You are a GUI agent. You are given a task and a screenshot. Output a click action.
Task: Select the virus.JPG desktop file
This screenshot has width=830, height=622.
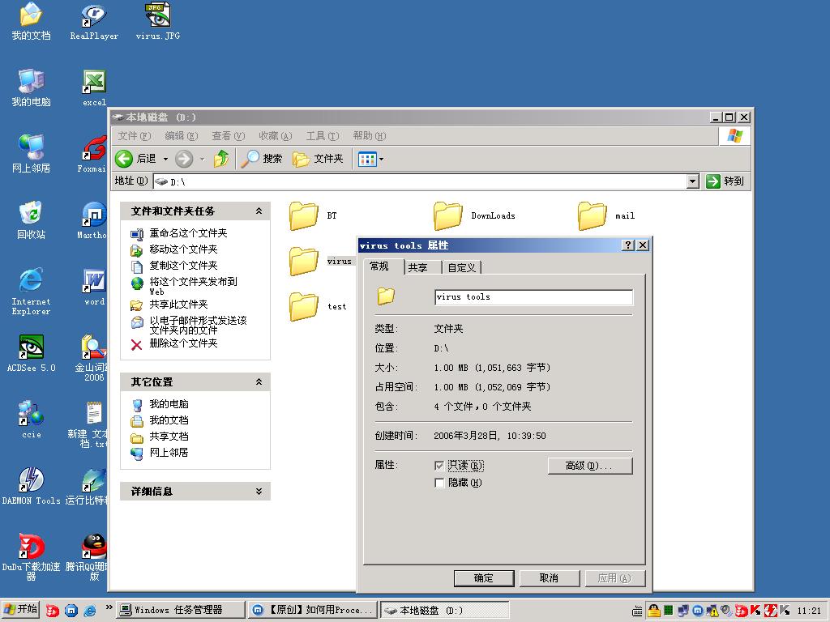coord(158,21)
